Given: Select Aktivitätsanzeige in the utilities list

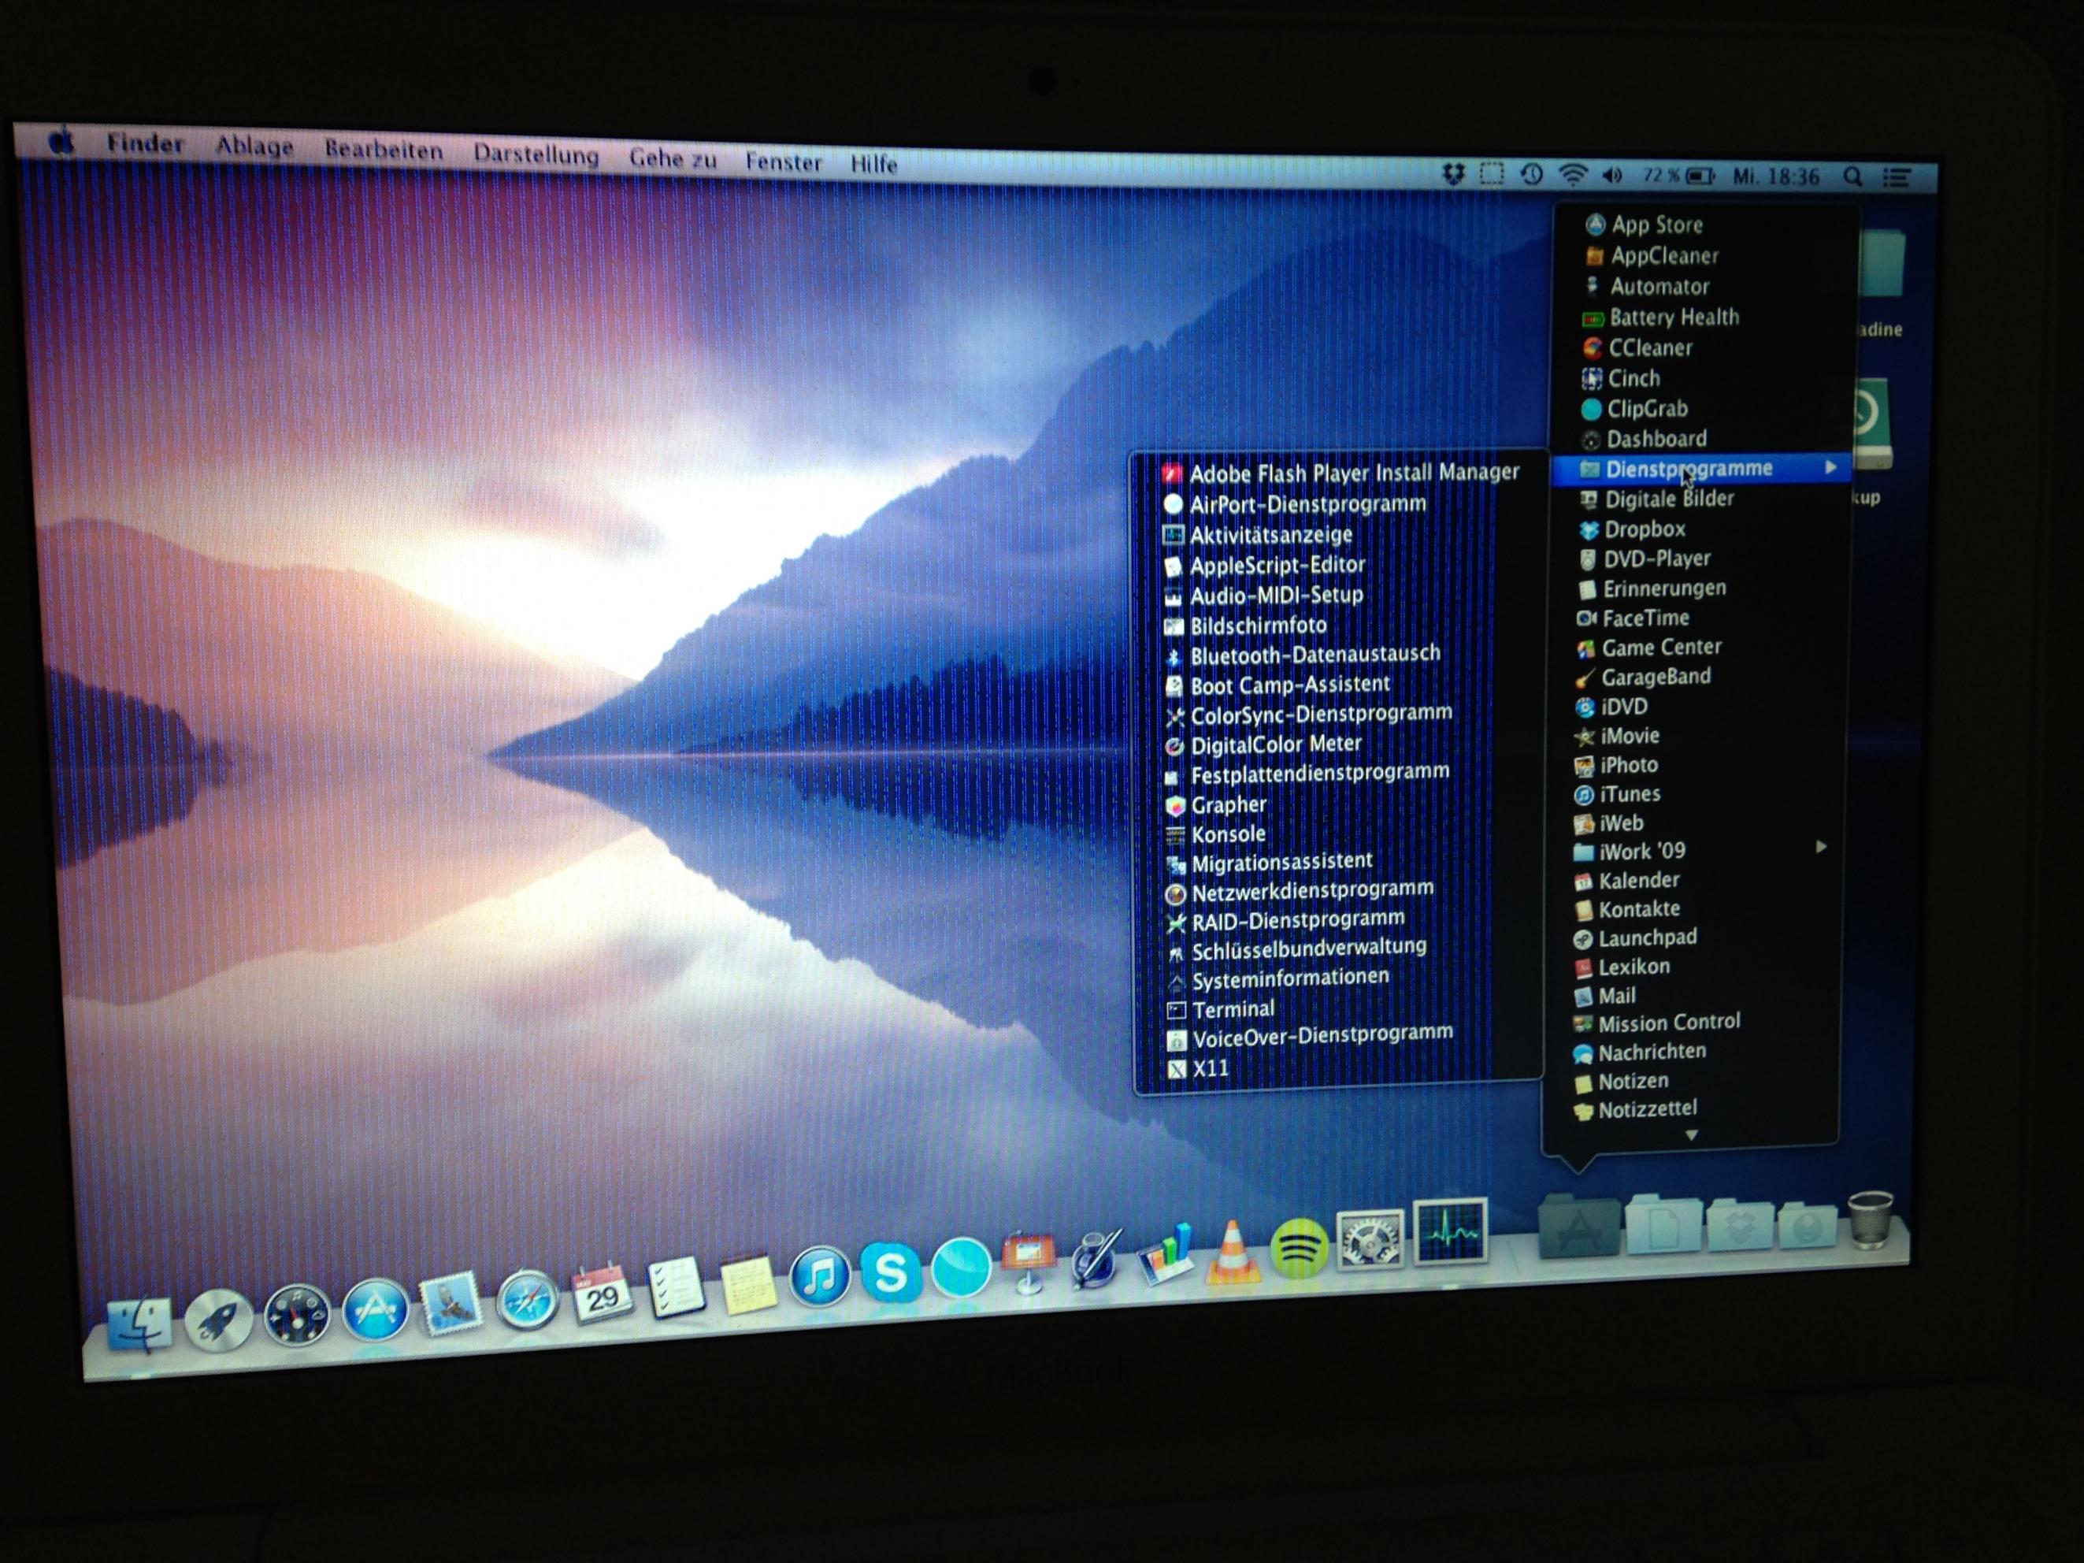Looking at the screenshot, I should [1270, 535].
